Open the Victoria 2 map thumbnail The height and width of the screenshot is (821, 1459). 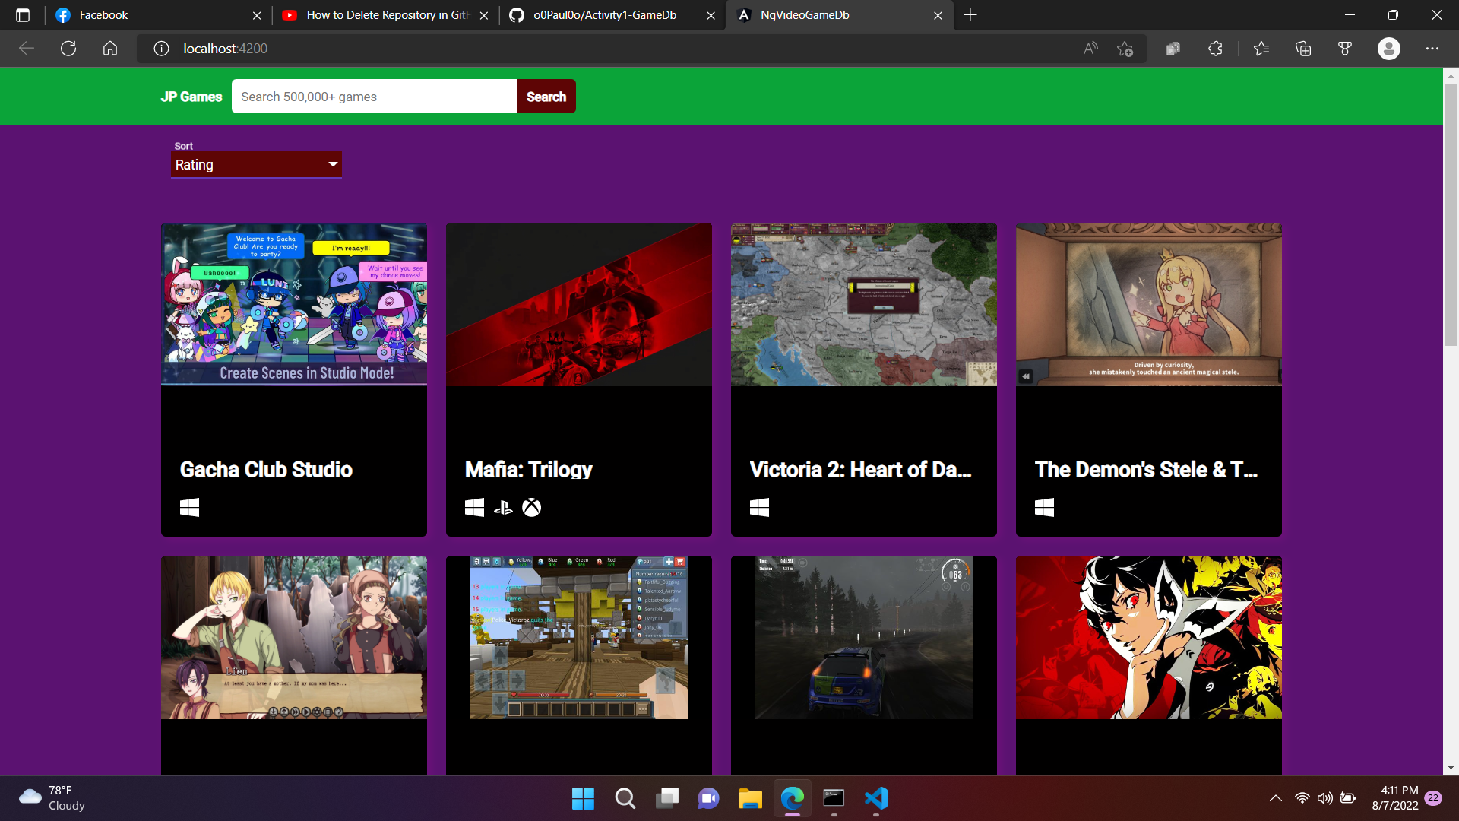[x=864, y=304]
